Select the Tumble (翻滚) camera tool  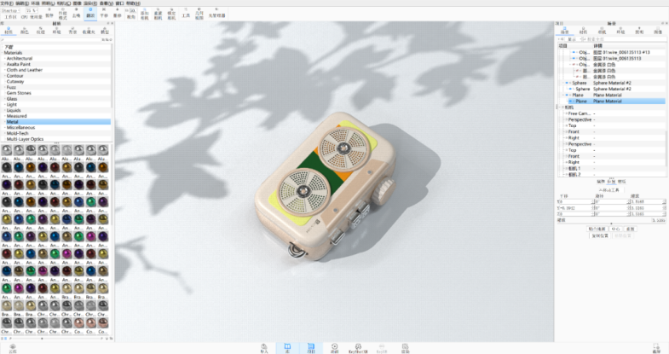tap(90, 14)
